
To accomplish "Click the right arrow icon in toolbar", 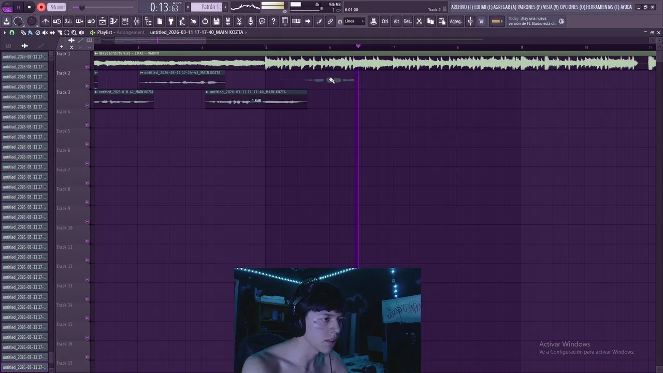I will 308,21.
